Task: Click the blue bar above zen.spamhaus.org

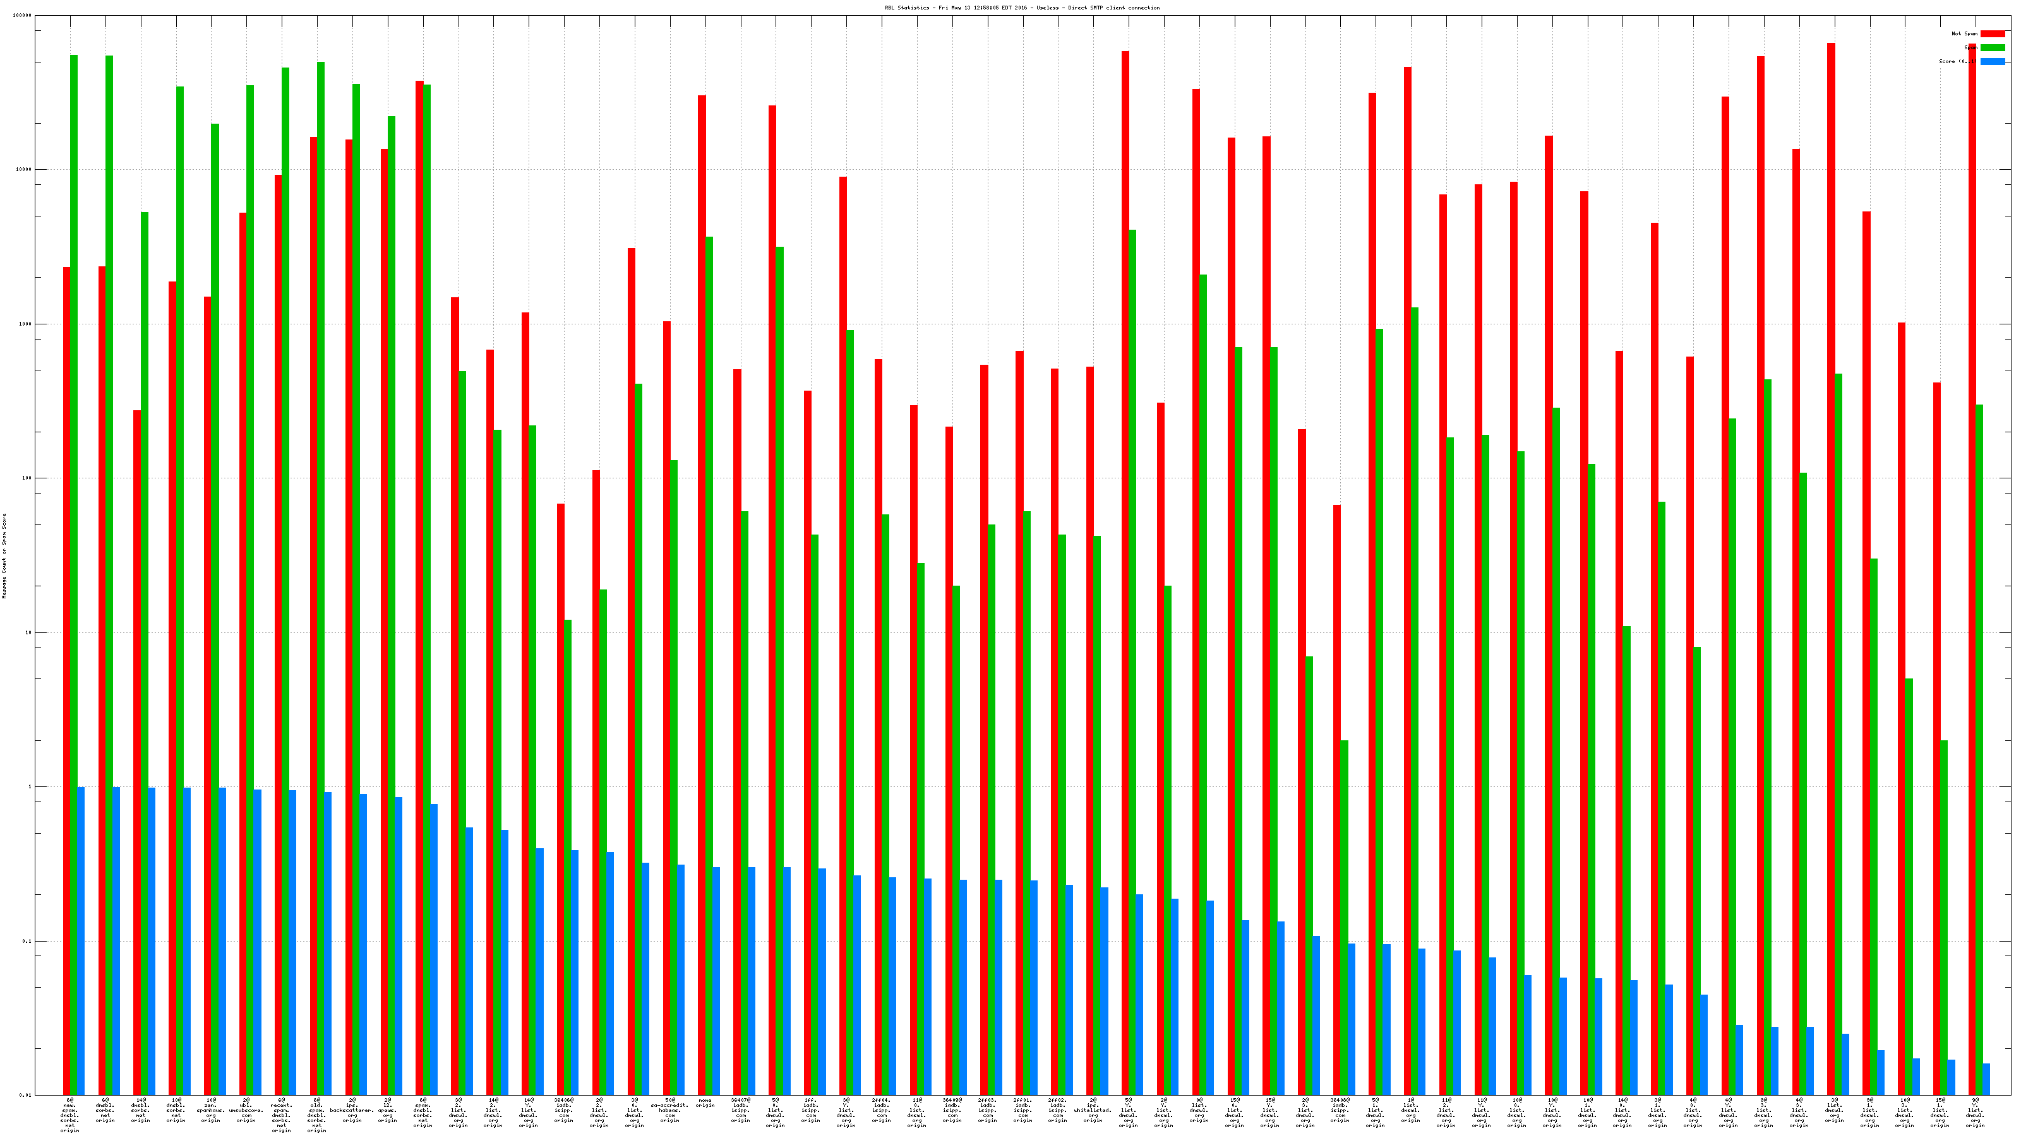Action: 222,941
